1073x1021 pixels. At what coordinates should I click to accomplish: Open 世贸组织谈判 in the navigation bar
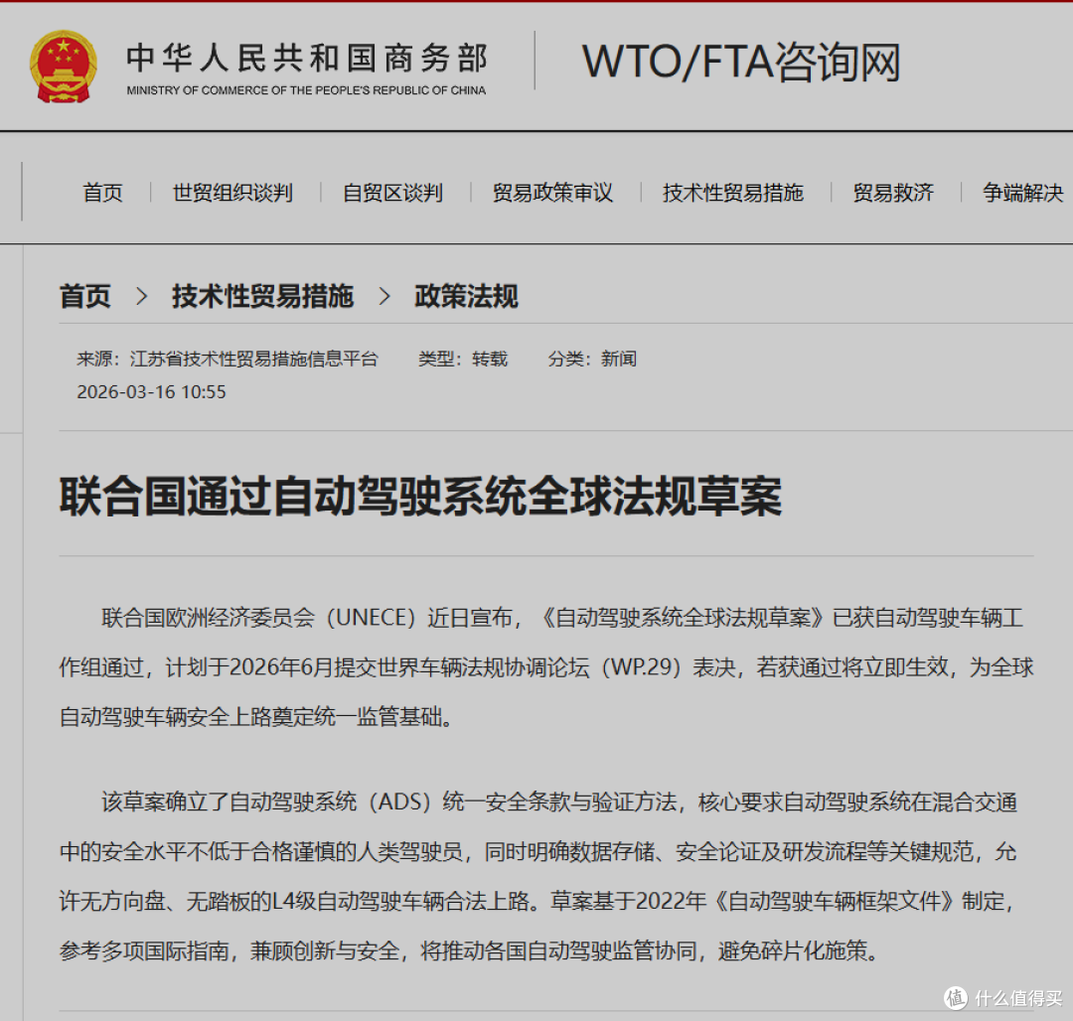click(x=232, y=193)
